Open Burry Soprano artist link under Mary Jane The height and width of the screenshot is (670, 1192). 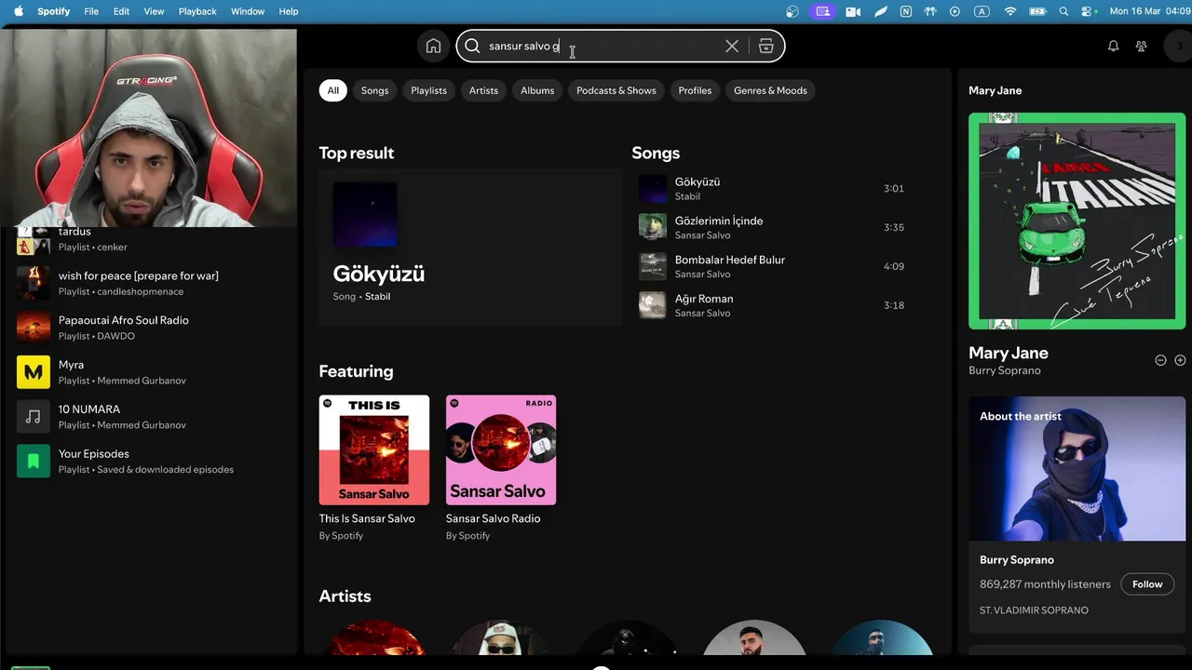click(x=1005, y=370)
